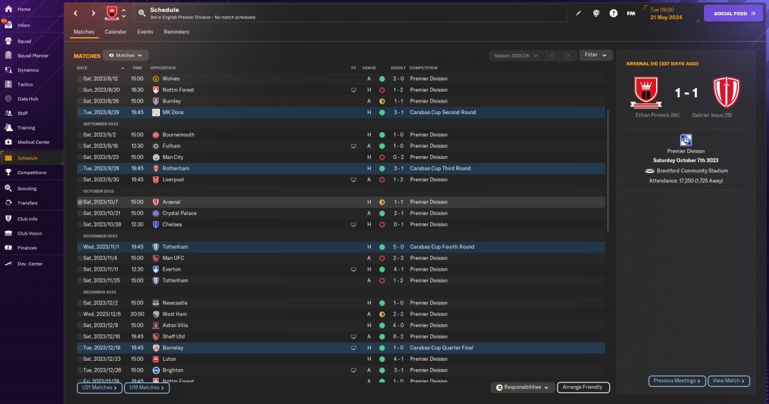Click the globe icon beside help
Viewport: 769px width, 404px height.
(596, 13)
